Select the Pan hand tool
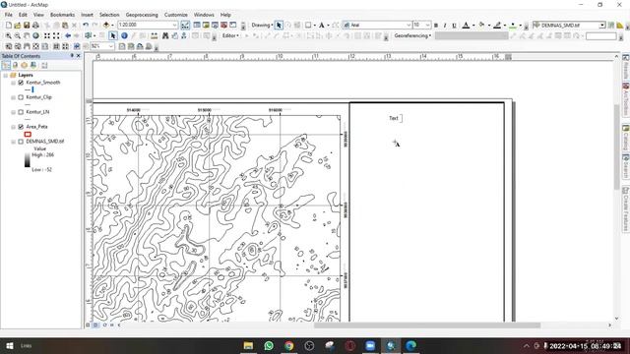The image size is (630, 354). [27, 35]
